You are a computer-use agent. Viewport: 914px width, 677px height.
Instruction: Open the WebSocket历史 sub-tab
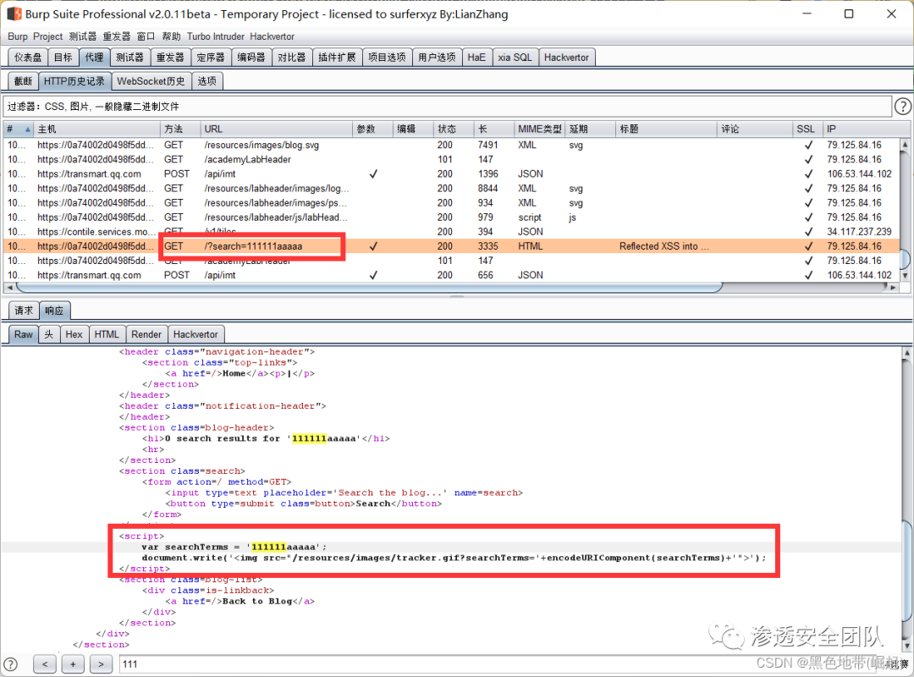coord(151,81)
